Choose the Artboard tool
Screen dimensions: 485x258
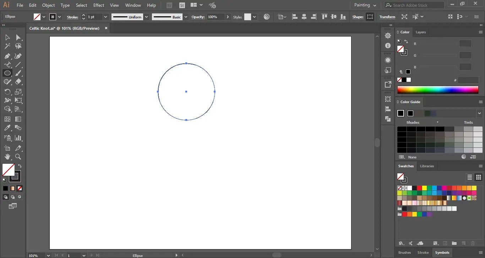pyautogui.click(x=7, y=148)
